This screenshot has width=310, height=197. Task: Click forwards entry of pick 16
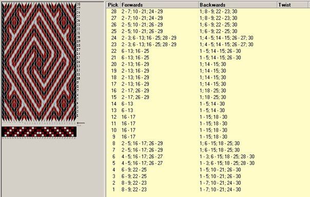[x=135, y=91]
